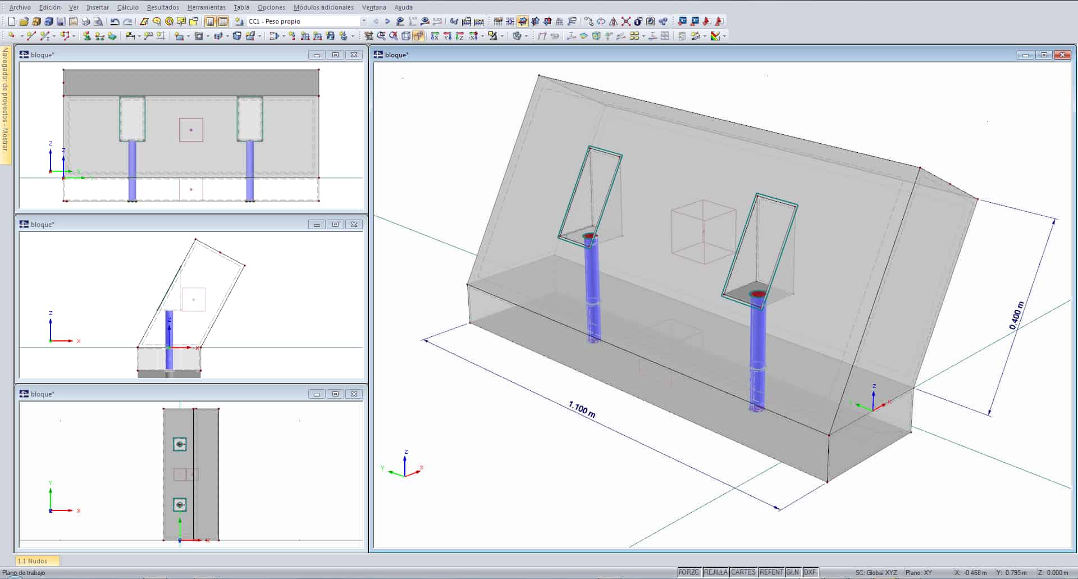Click the zoom window magnifier icon
1078x579 pixels.
(x=381, y=36)
